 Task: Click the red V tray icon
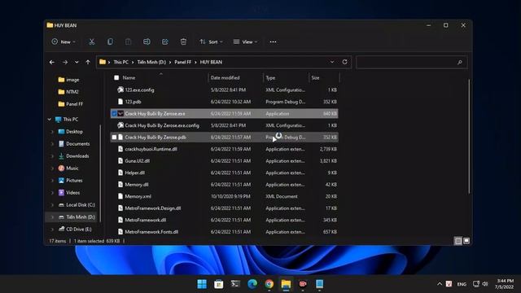point(449,284)
